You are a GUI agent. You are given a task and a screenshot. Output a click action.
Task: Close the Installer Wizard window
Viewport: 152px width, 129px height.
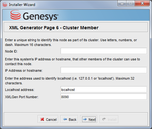(142, 3)
